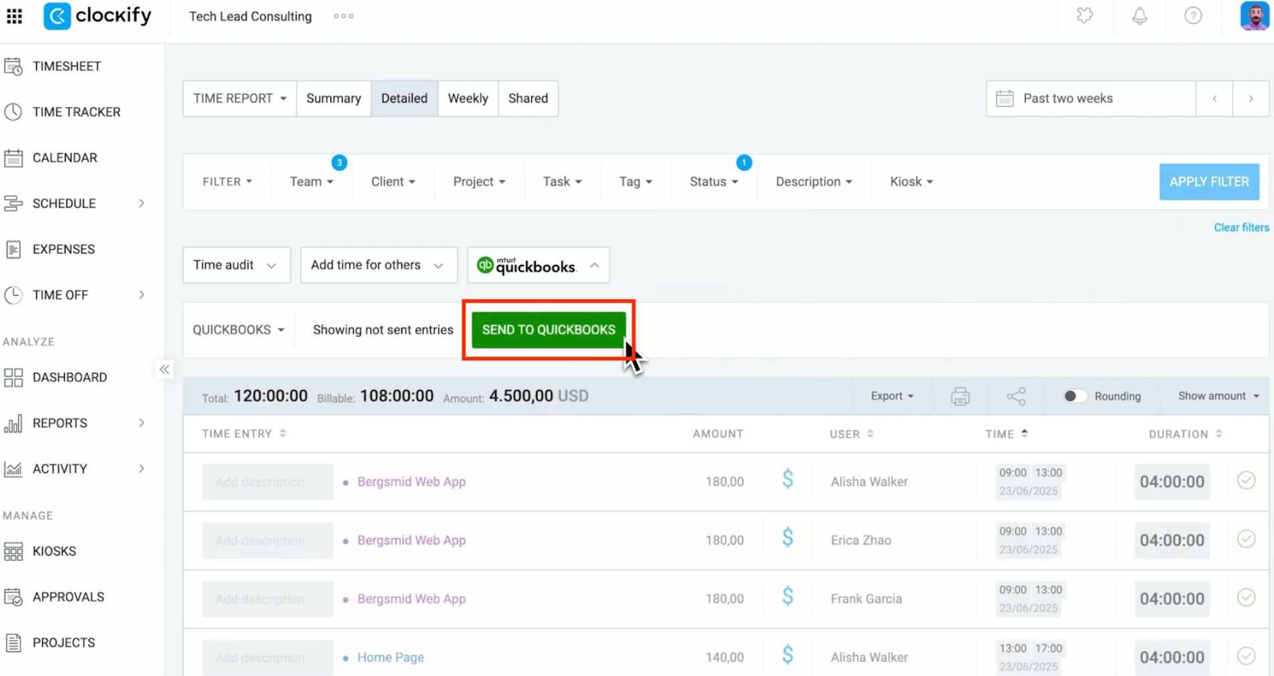Print the report using the printer icon
The width and height of the screenshot is (1274, 676).
point(960,396)
